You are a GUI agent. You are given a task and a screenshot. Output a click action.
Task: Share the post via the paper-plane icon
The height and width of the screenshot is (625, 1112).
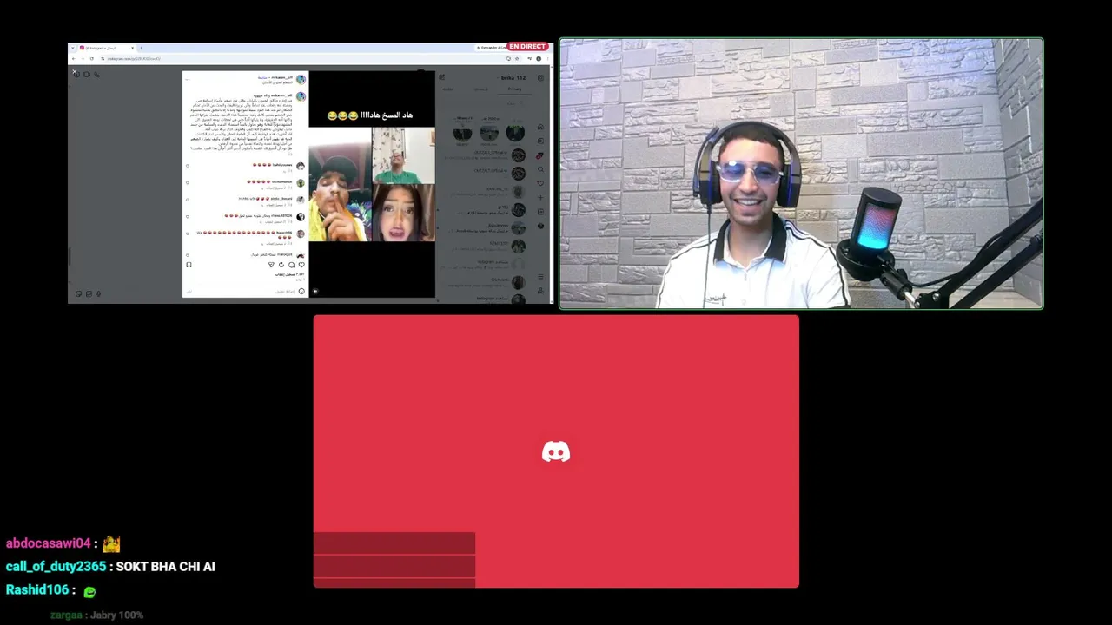(271, 265)
